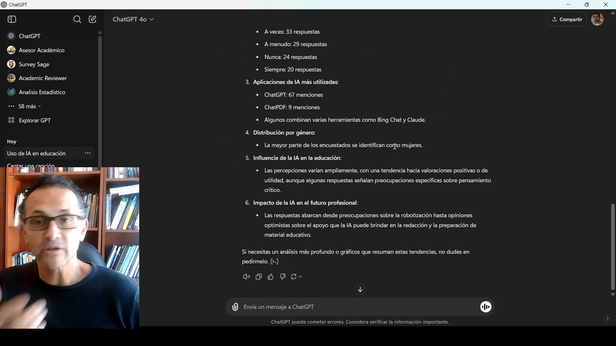
Task: Click text A veces: 33 respuestas
Action: pyautogui.click(x=292, y=32)
